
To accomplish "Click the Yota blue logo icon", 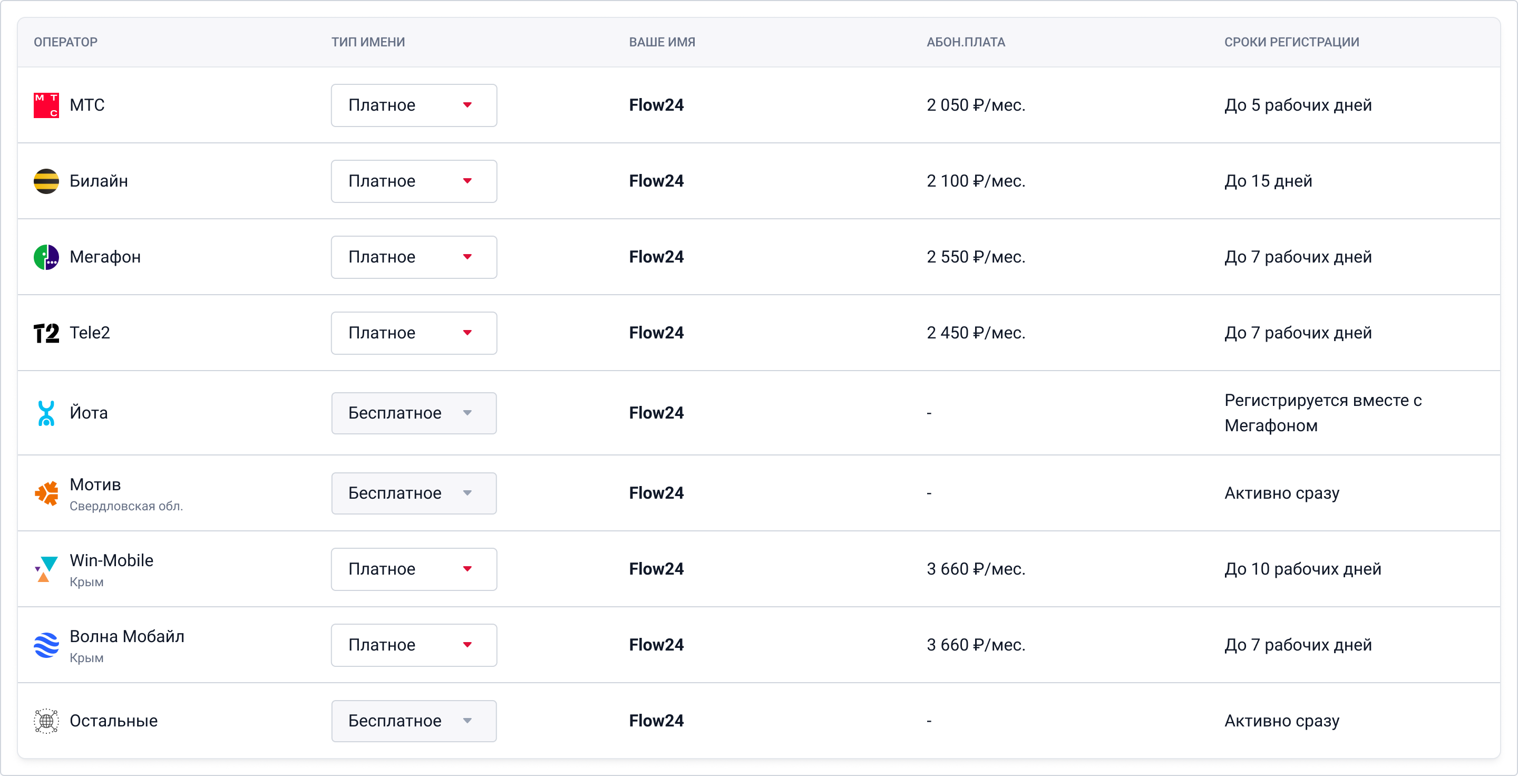I will (x=46, y=413).
